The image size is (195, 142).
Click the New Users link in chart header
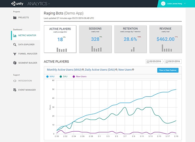point(125,70)
